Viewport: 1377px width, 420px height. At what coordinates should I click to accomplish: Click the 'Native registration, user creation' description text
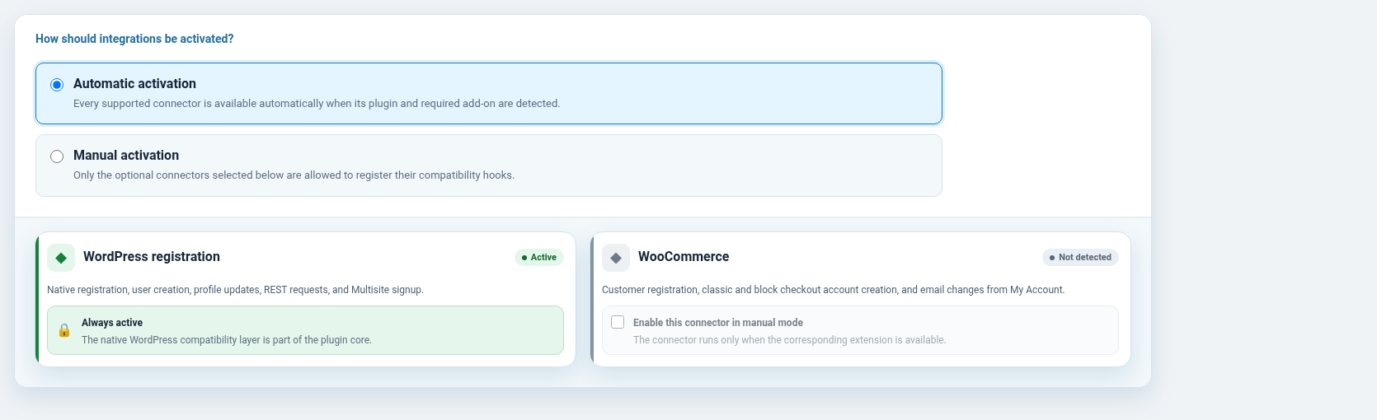click(235, 290)
